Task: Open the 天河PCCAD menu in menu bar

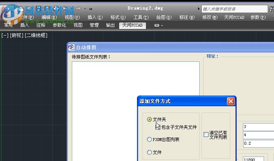Action: (234, 17)
